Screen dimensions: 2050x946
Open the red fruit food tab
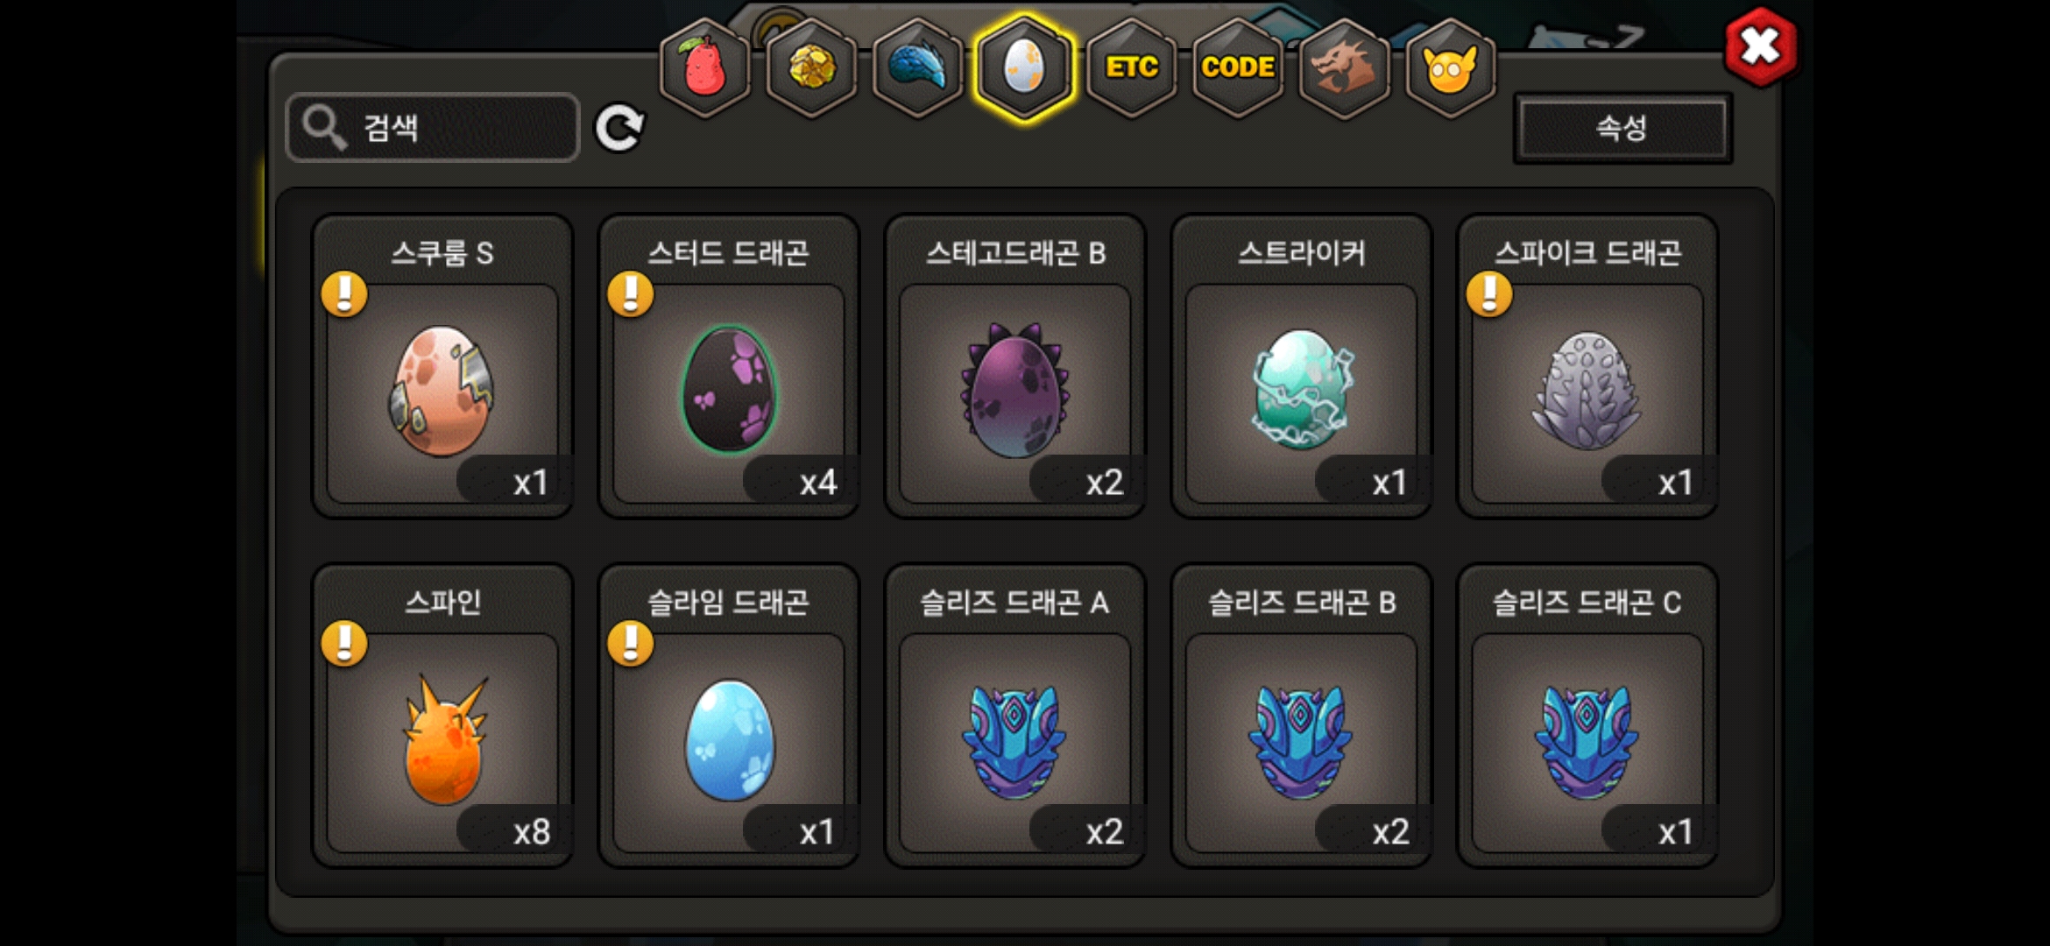pyautogui.click(x=705, y=67)
